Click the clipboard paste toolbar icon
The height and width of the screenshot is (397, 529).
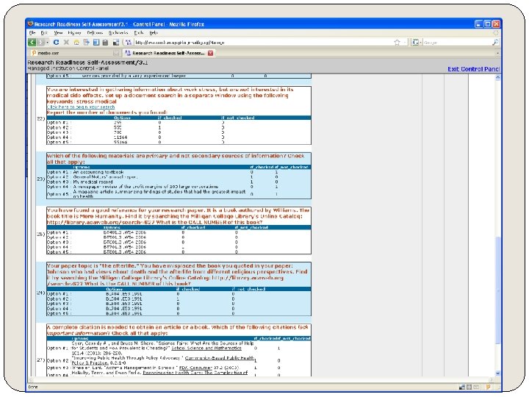tap(105, 42)
